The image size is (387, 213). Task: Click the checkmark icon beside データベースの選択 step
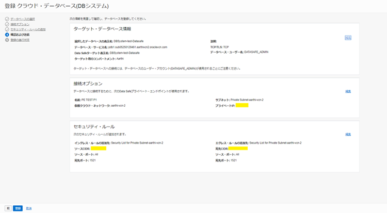coord(7,19)
